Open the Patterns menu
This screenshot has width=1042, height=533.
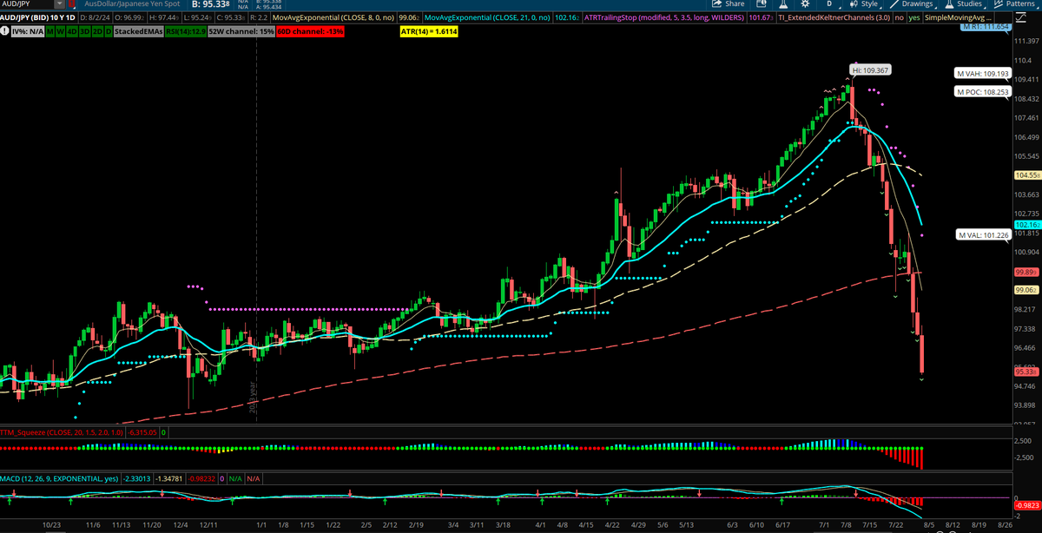click(x=1018, y=4)
